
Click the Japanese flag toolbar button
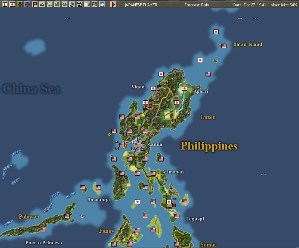click(x=12, y=4)
